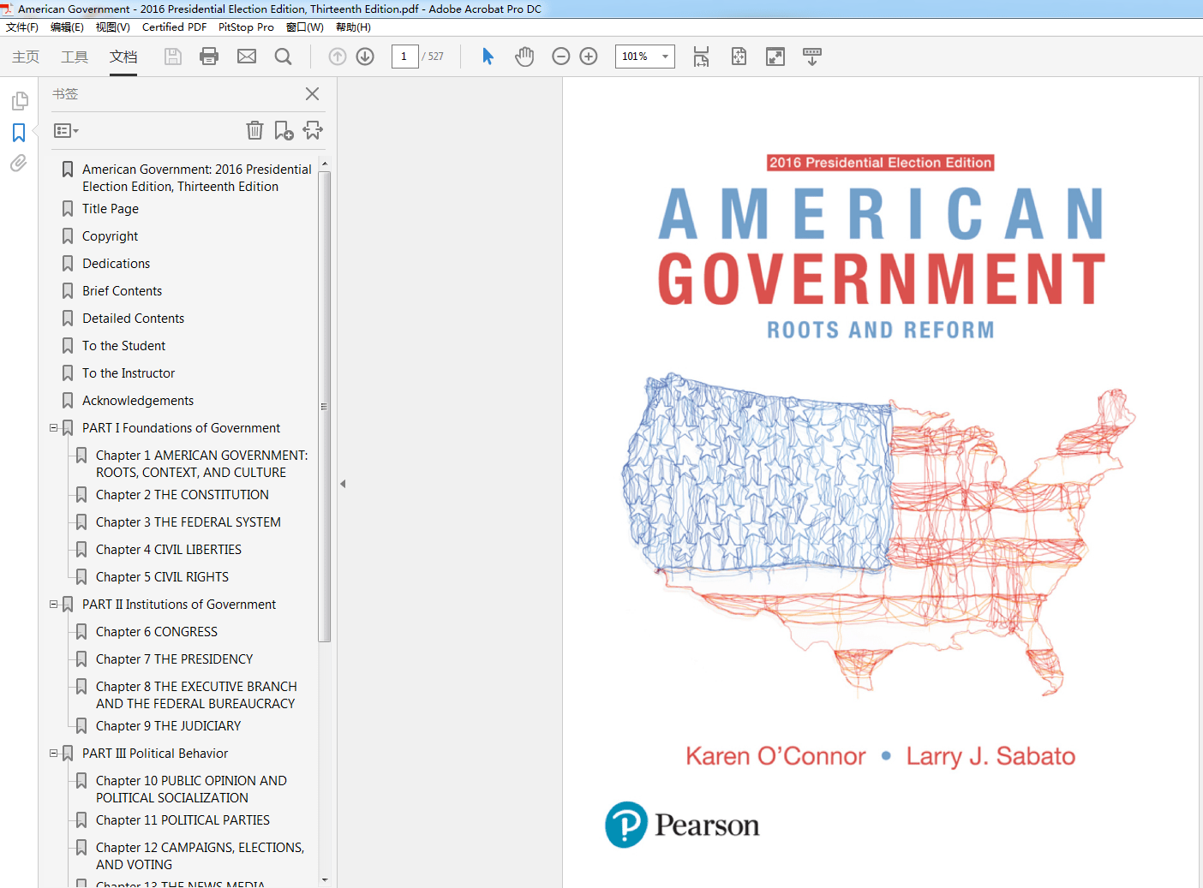The width and height of the screenshot is (1203, 888).
Task: Go to Chapter 6 CONGRESS bookmark
Action: point(157,632)
